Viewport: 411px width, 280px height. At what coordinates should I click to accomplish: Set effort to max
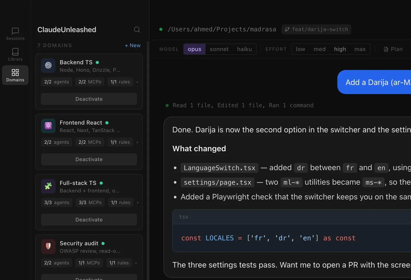pos(360,49)
